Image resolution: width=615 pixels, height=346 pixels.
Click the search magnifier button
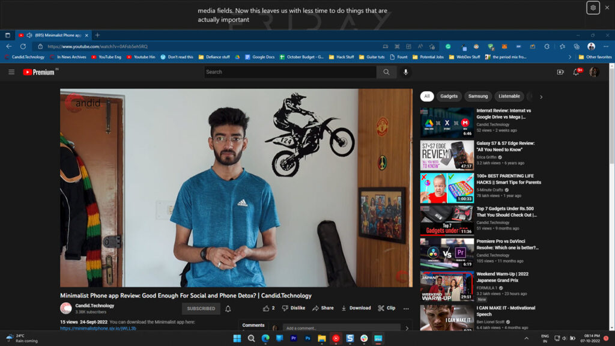point(386,72)
